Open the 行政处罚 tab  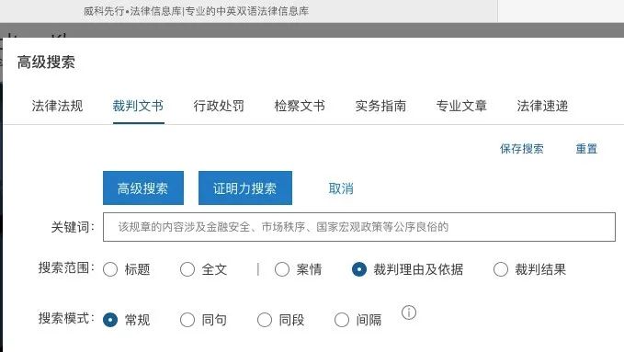click(219, 106)
